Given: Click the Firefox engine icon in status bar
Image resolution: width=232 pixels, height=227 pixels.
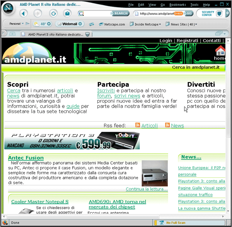Looking at the screenshot, I should (x=5, y=223).
